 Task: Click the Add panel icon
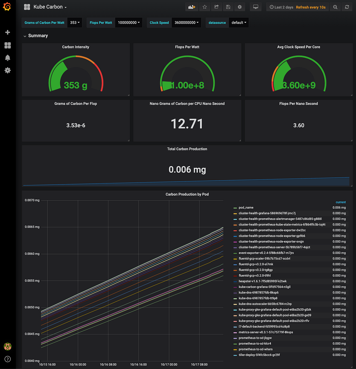pyautogui.click(x=192, y=7)
